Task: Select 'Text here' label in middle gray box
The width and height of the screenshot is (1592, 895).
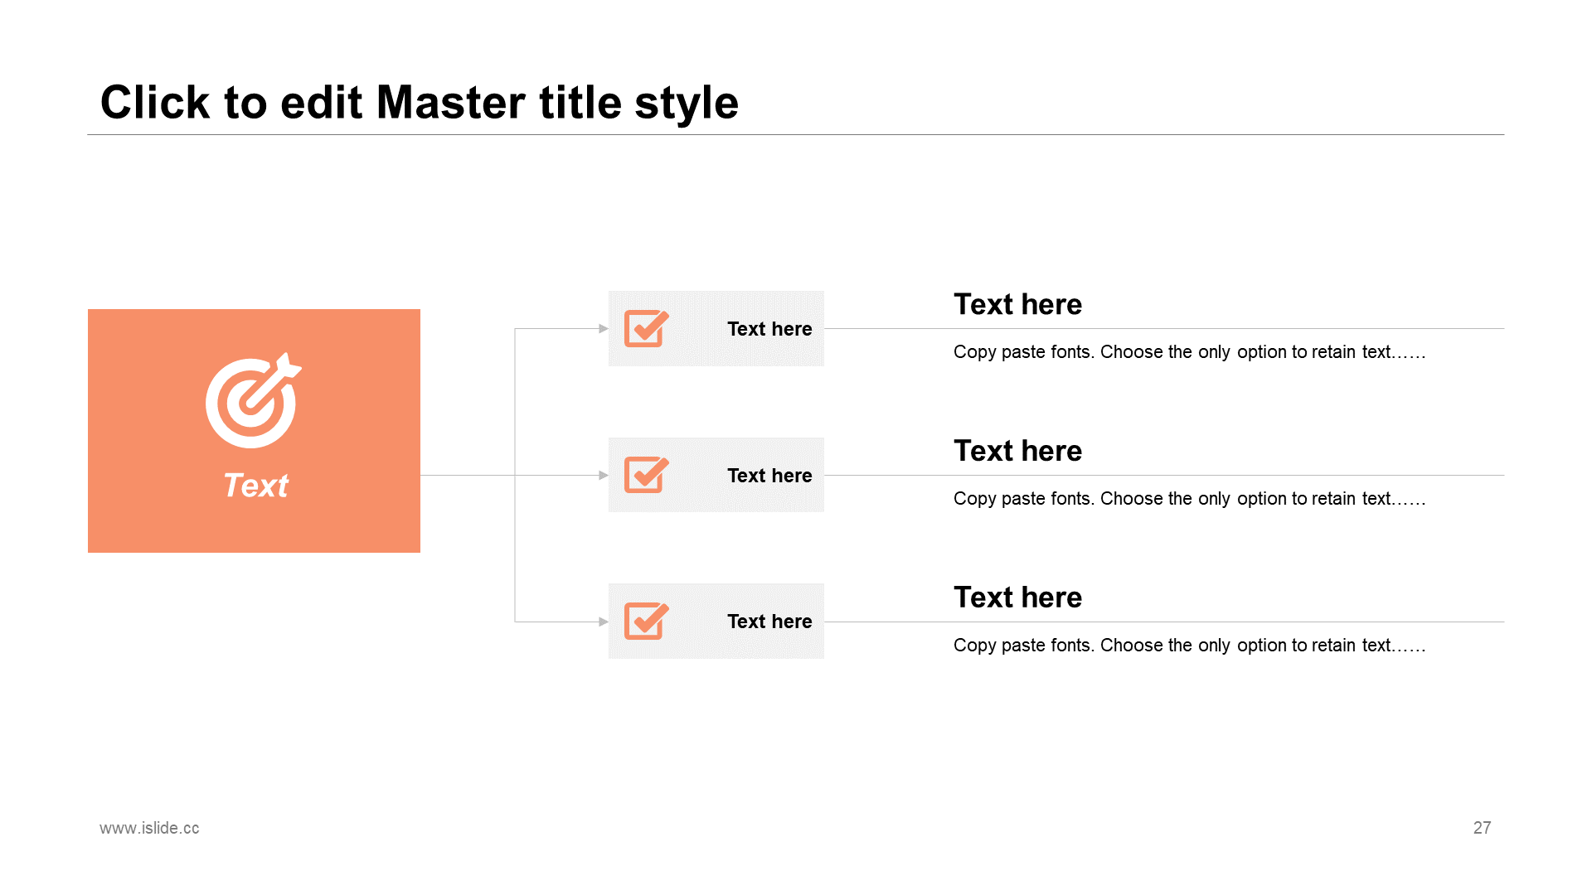Action: coord(769,476)
